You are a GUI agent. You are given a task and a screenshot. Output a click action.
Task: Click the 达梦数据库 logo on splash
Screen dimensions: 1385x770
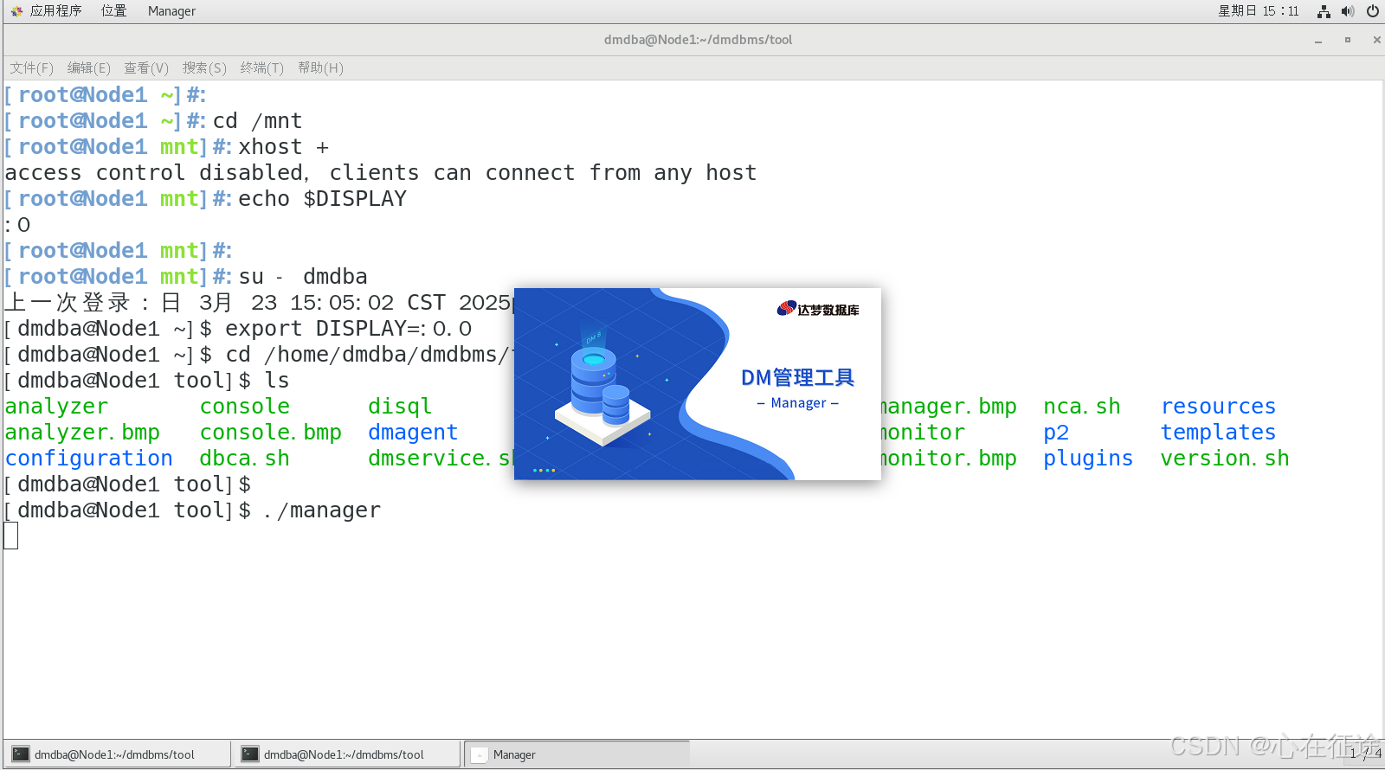[818, 309]
